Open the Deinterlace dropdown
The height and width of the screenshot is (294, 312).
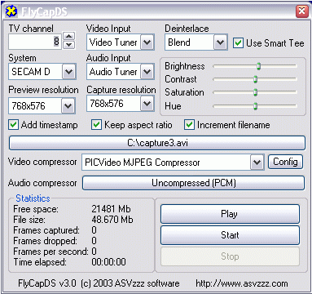(x=220, y=42)
